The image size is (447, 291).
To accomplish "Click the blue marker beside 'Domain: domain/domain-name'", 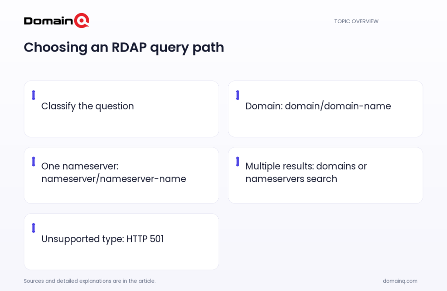I will point(237,95).
